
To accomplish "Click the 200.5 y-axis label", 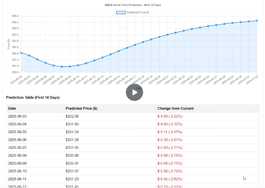I will pos(15,72).
